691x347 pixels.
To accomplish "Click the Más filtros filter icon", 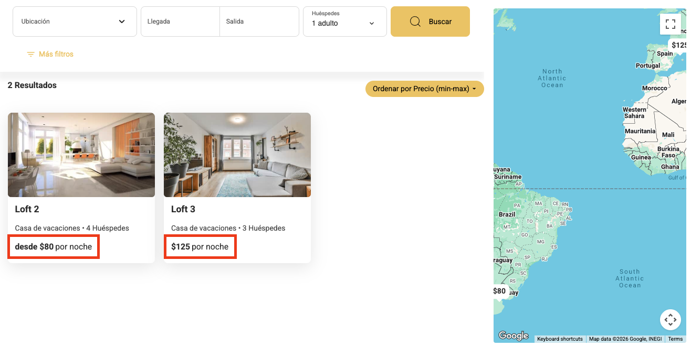I will pos(31,55).
